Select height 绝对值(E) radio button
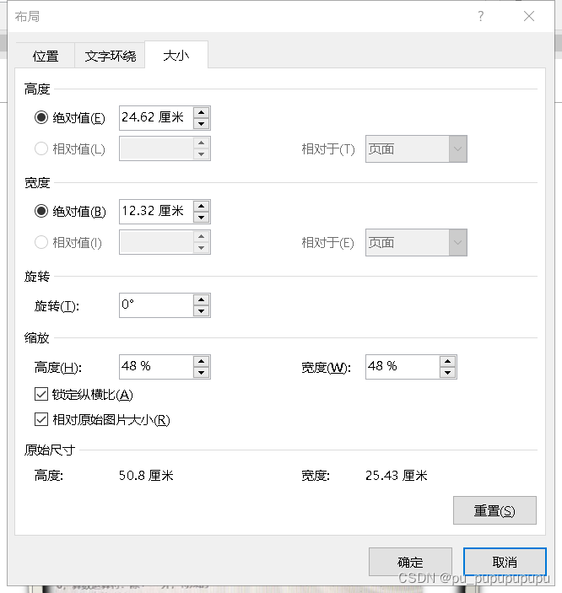 41,117
